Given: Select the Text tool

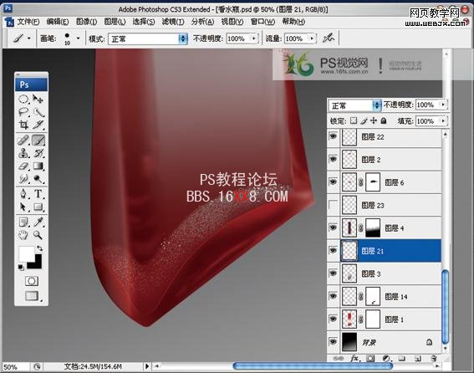Looking at the screenshot, I should pyautogui.click(x=38, y=194).
